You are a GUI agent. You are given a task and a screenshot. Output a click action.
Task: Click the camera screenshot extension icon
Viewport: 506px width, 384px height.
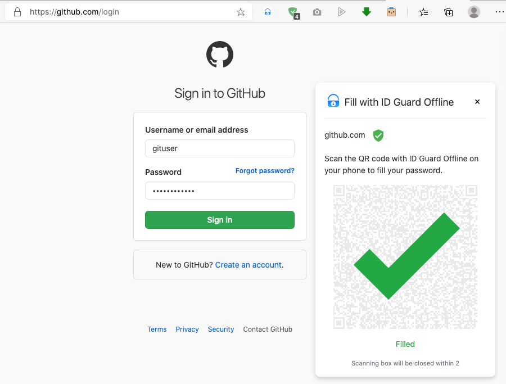click(x=317, y=12)
